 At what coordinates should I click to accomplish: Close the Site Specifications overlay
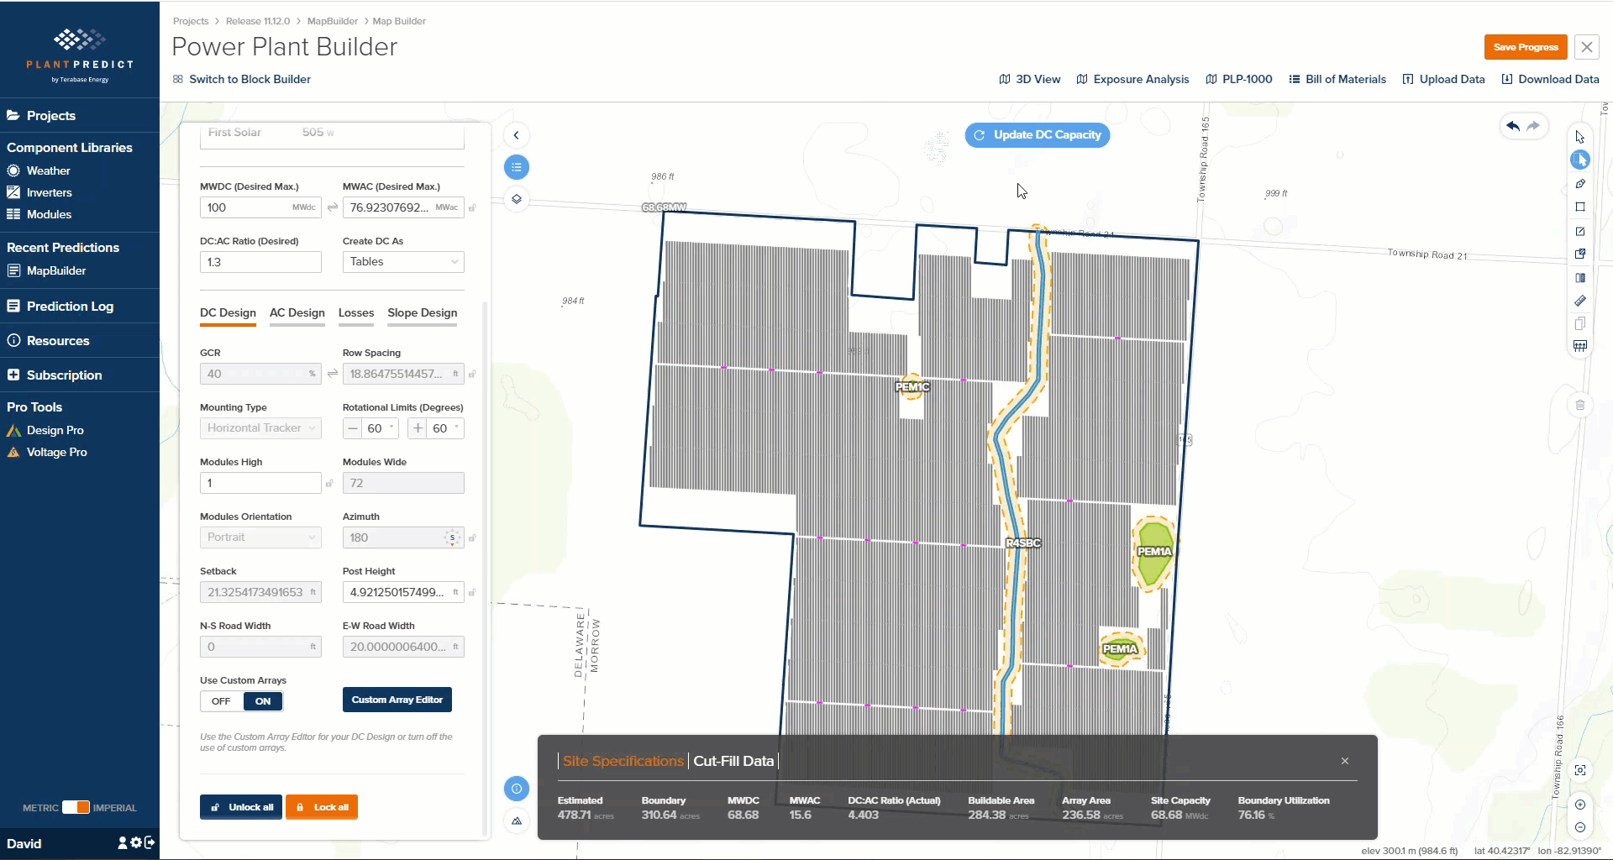tap(1345, 761)
